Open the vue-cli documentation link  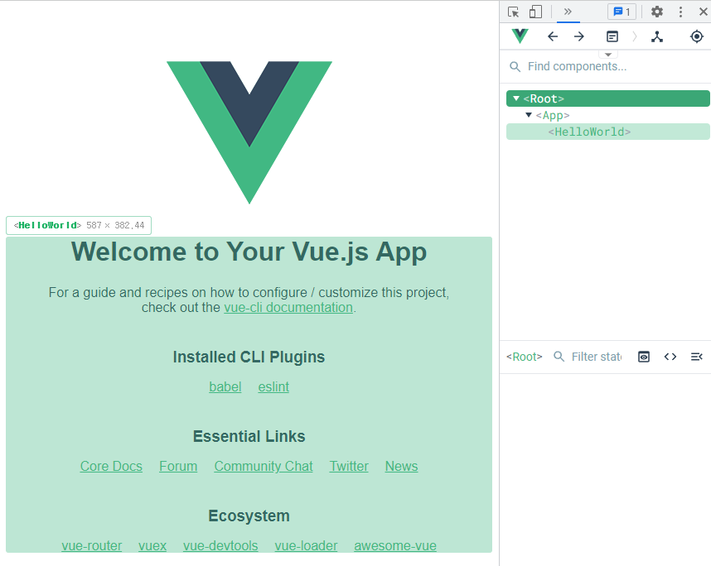[288, 308]
